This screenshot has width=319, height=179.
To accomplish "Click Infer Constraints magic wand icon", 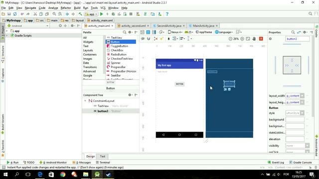I will coord(161,39).
